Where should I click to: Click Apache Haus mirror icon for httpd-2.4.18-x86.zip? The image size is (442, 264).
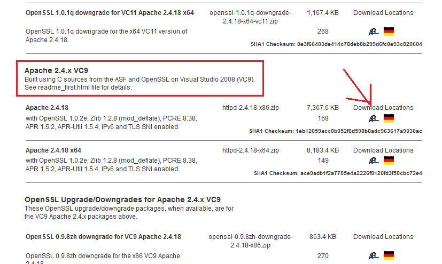pos(374,118)
